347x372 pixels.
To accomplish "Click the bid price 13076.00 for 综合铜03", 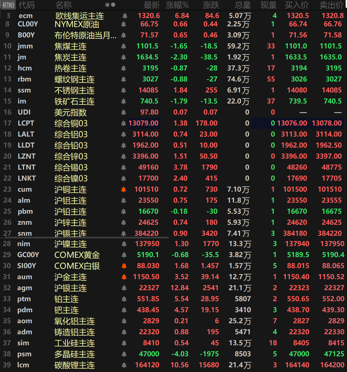I will click(292, 123).
